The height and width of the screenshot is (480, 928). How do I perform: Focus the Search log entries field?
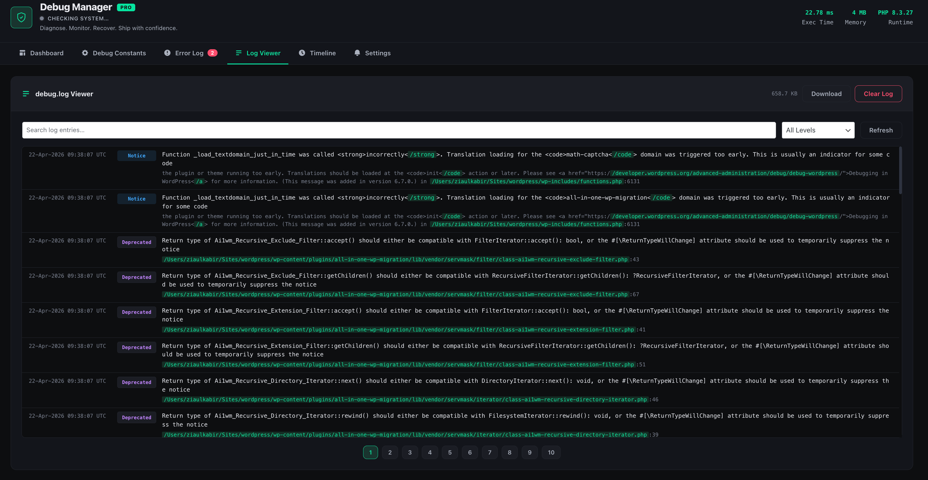399,130
